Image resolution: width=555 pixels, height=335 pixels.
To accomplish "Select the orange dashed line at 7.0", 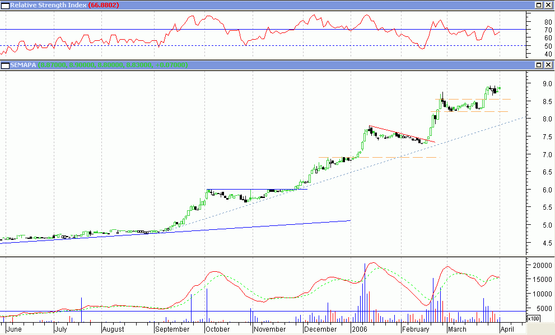I will pos(380,157).
